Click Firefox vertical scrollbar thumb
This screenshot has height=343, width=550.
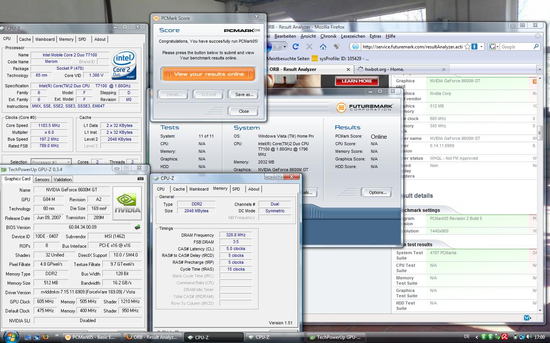pyautogui.click(x=540, y=133)
